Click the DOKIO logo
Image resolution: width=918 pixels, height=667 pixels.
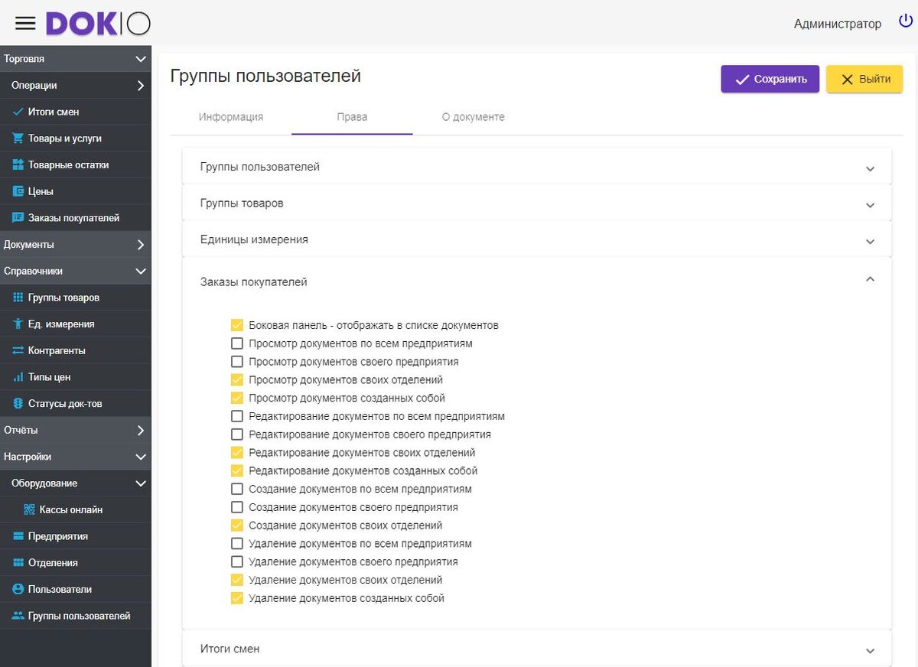[x=98, y=24]
